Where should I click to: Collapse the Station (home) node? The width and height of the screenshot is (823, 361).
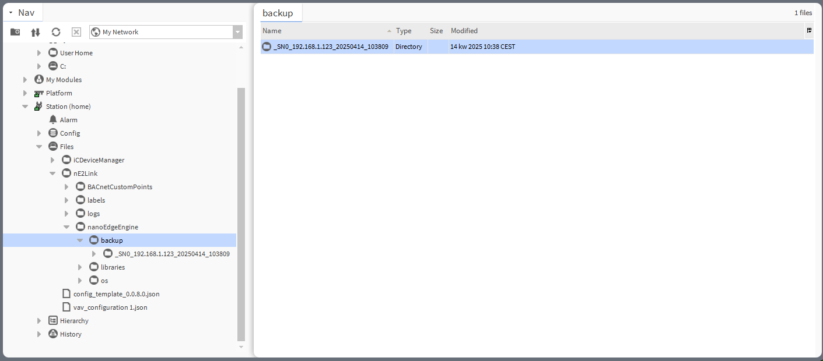25,107
